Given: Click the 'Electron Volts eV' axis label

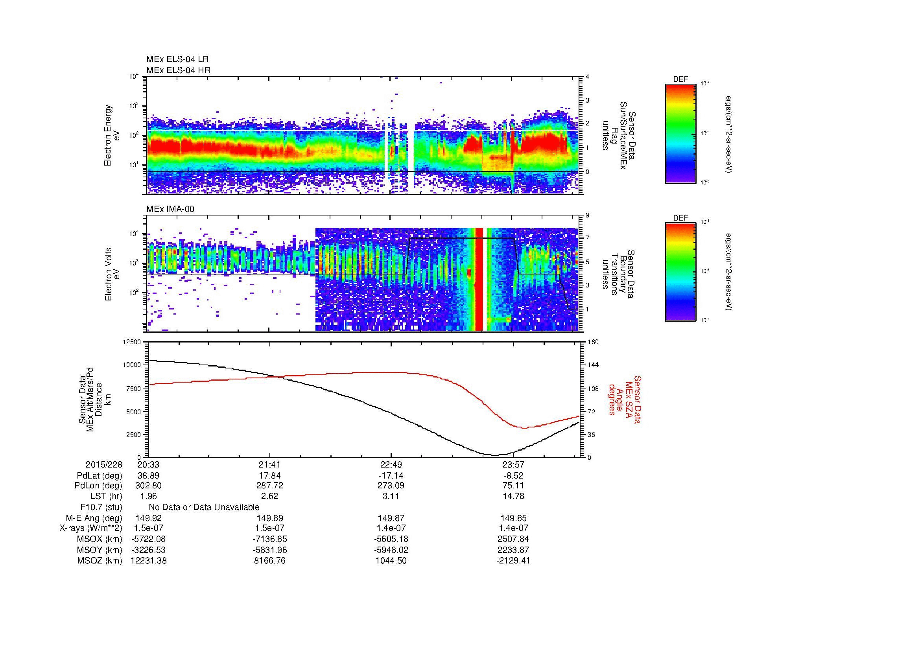Looking at the screenshot, I should (112, 274).
